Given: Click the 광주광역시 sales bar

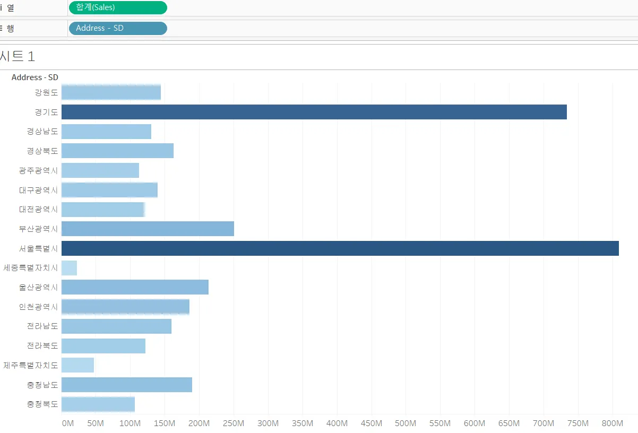Looking at the screenshot, I should point(100,170).
